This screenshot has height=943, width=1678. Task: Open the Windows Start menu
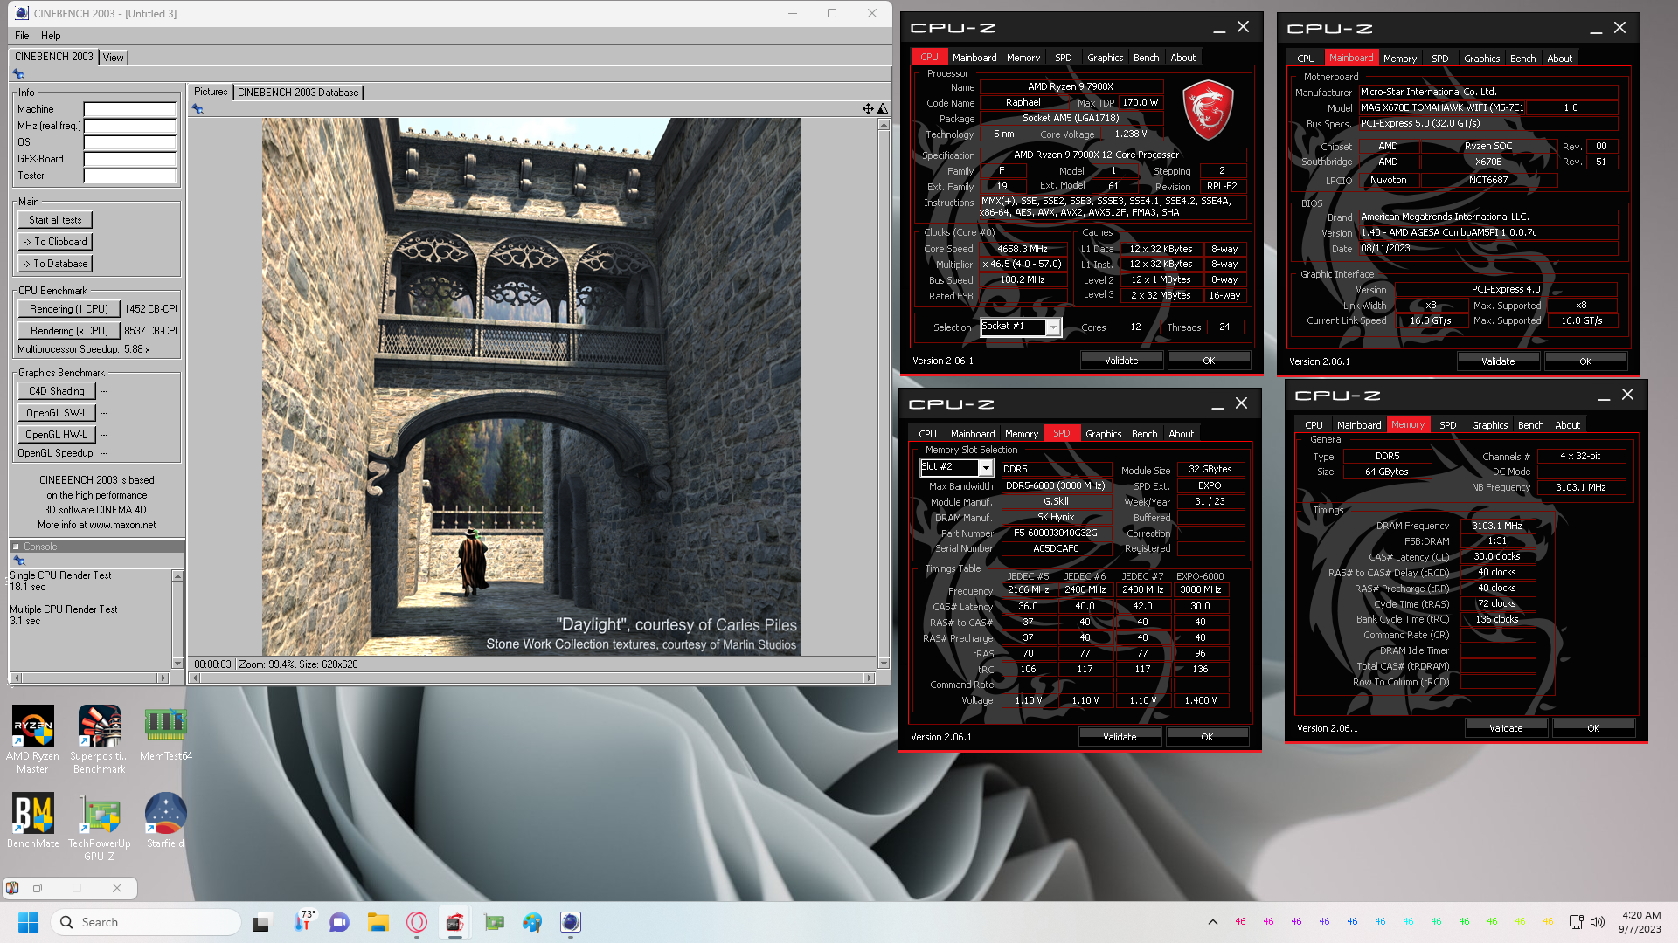point(28,922)
